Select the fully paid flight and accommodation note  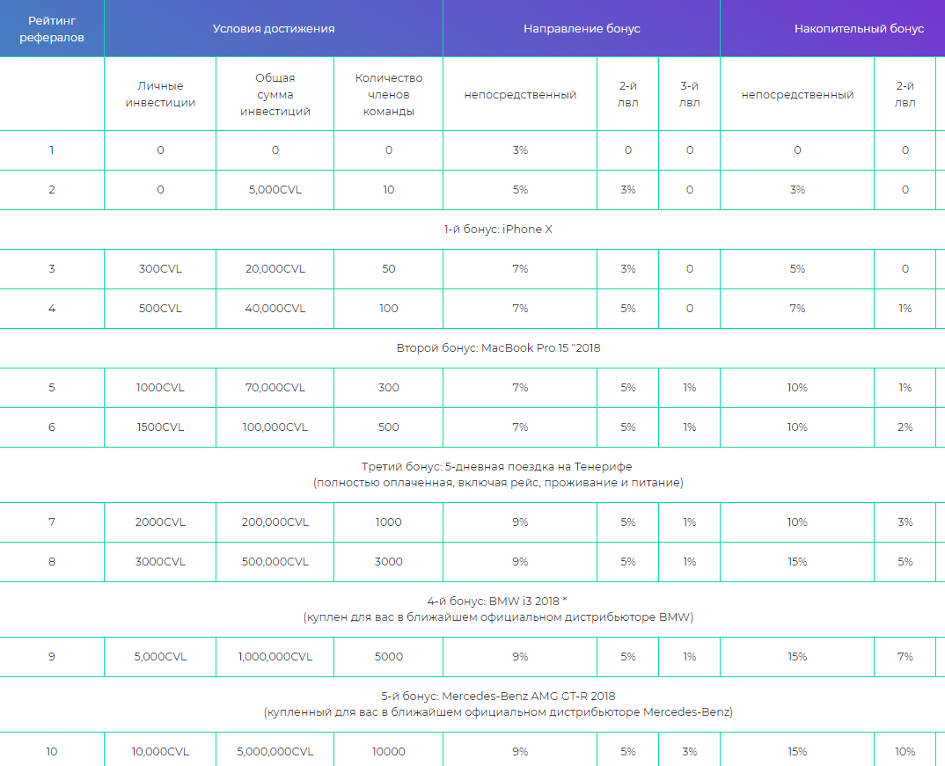[498, 483]
